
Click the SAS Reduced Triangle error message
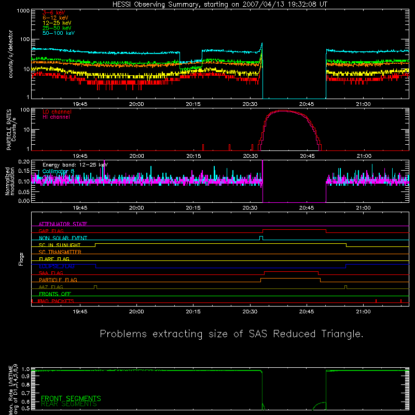(x=231, y=334)
